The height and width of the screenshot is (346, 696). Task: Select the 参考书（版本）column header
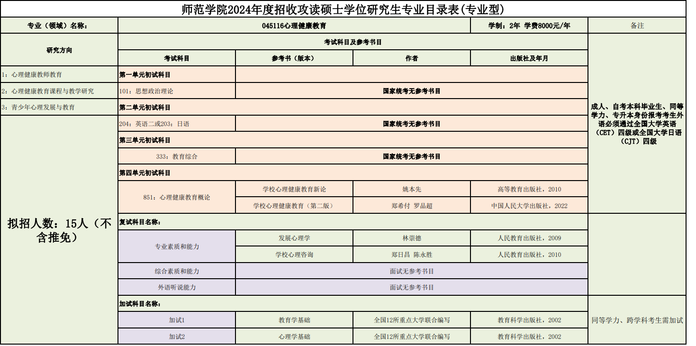[294, 58]
